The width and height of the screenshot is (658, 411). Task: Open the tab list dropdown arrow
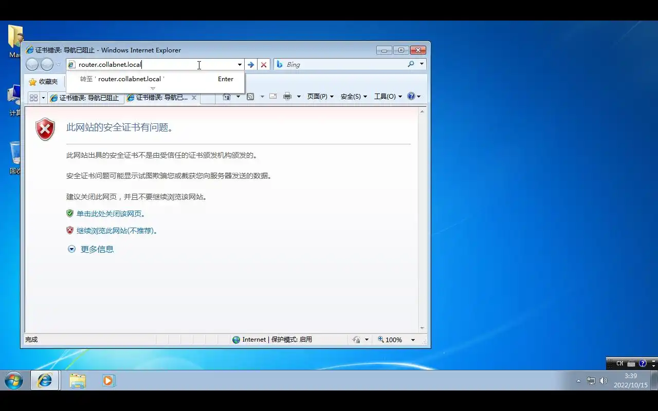tap(43, 98)
